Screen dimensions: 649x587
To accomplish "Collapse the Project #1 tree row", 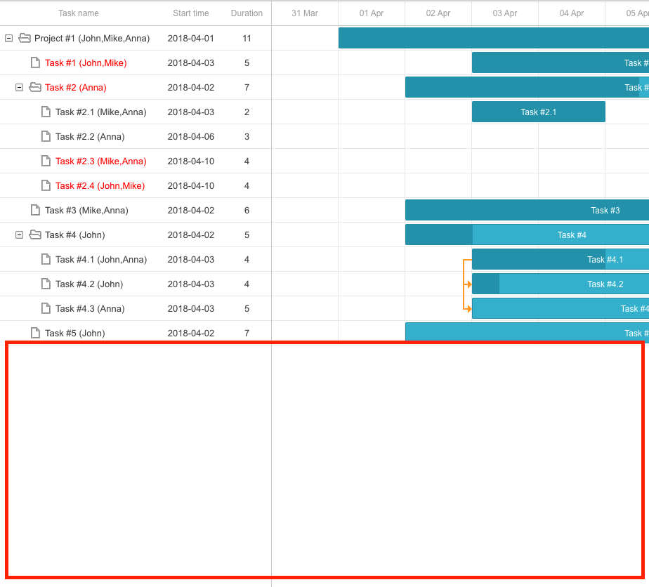I will point(9,38).
